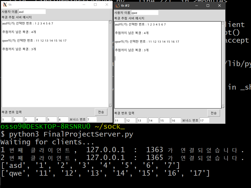This screenshot has width=251, height=188.
Task: Select the lottery number field containing 12
Action: point(131,120)
